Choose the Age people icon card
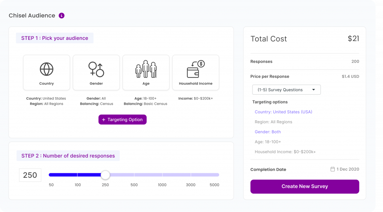 click(146, 73)
